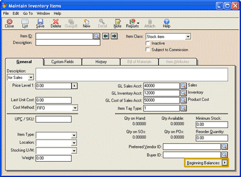The width and height of the screenshot is (241, 177).
Task: Click the Item ID input field
Action: (64, 36)
